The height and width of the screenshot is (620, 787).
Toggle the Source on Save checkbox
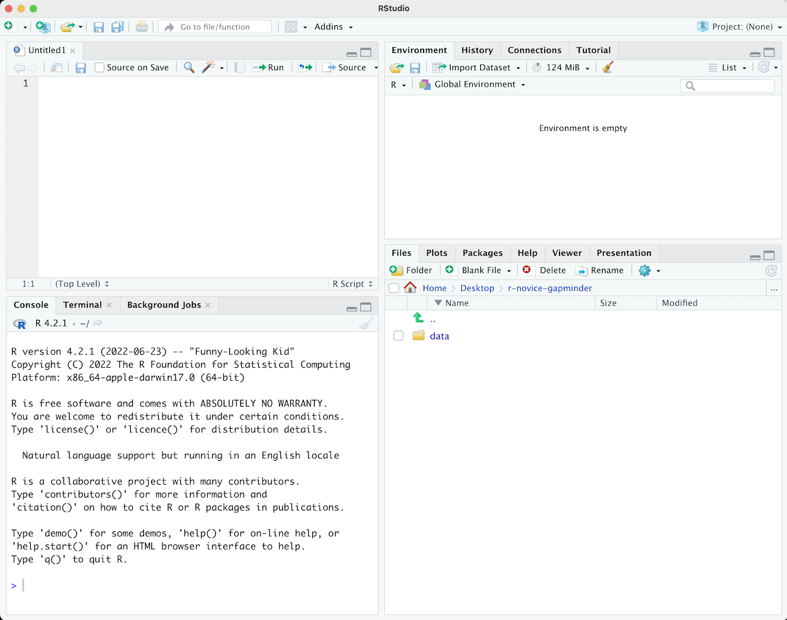tap(99, 68)
